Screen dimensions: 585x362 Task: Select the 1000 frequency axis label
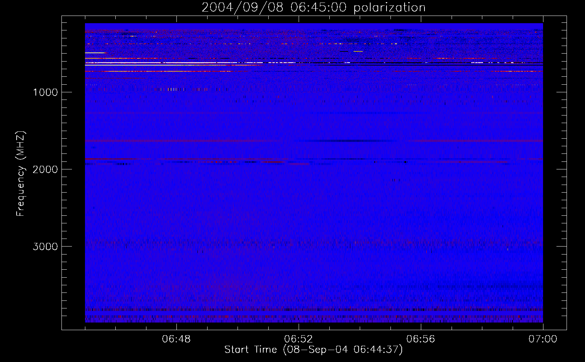click(45, 92)
